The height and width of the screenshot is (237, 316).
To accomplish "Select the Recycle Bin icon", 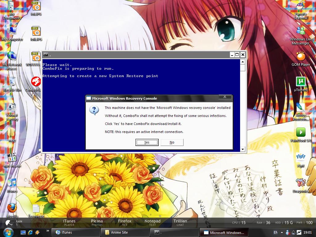I will click(12, 84).
